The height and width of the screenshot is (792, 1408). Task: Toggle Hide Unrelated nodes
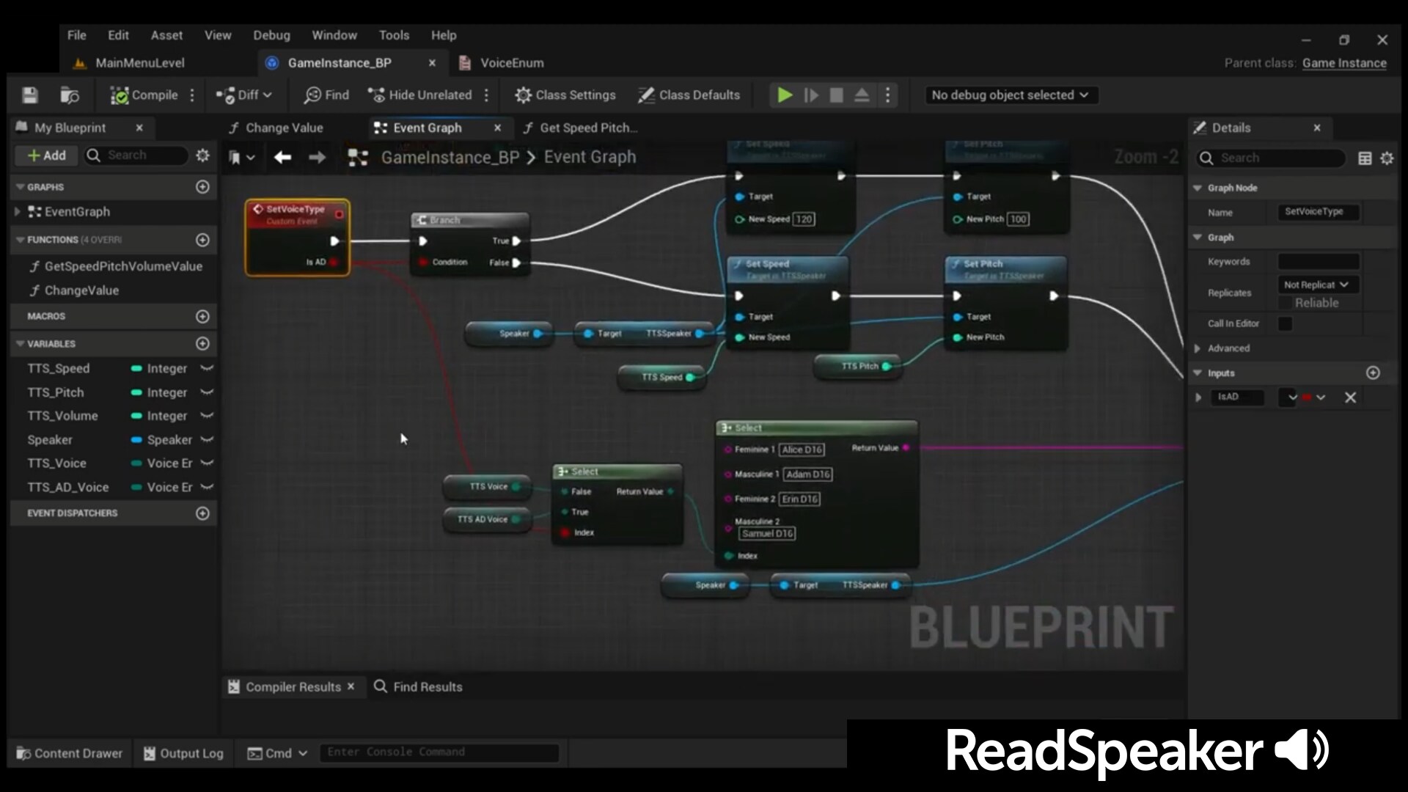[419, 95]
